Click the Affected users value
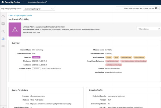The image size is (161, 108). [108, 50]
